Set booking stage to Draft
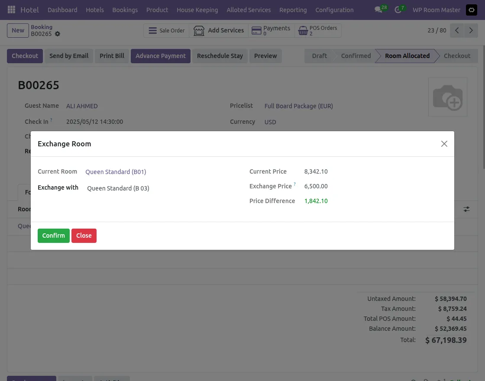This screenshot has width=485, height=381. tap(320, 56)
